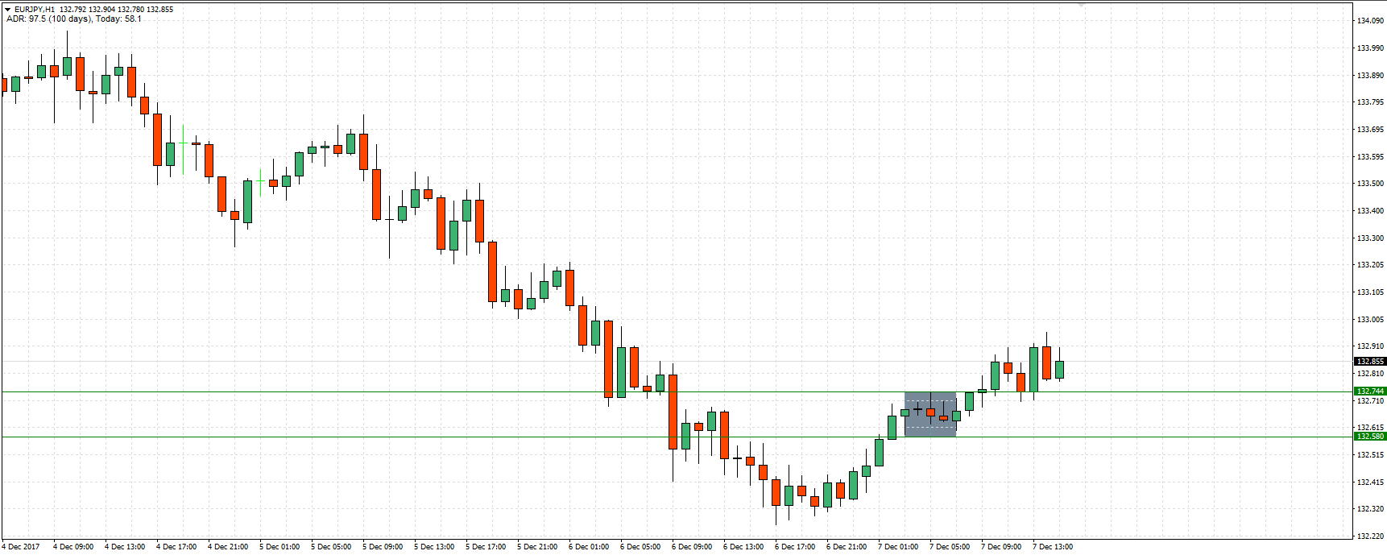
Task: Click the 132.415 price scale label
Action: pyautogui.click(x=1370, y=483)
